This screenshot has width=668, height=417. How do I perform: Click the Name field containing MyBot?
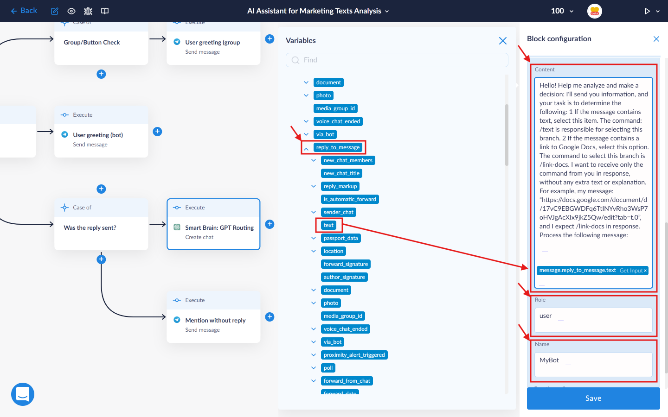tap(593, 365)
